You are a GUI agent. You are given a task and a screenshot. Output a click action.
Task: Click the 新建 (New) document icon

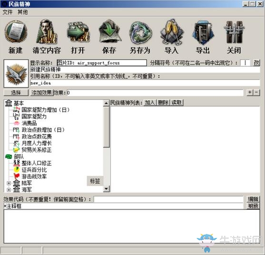(x=16, y=31)
